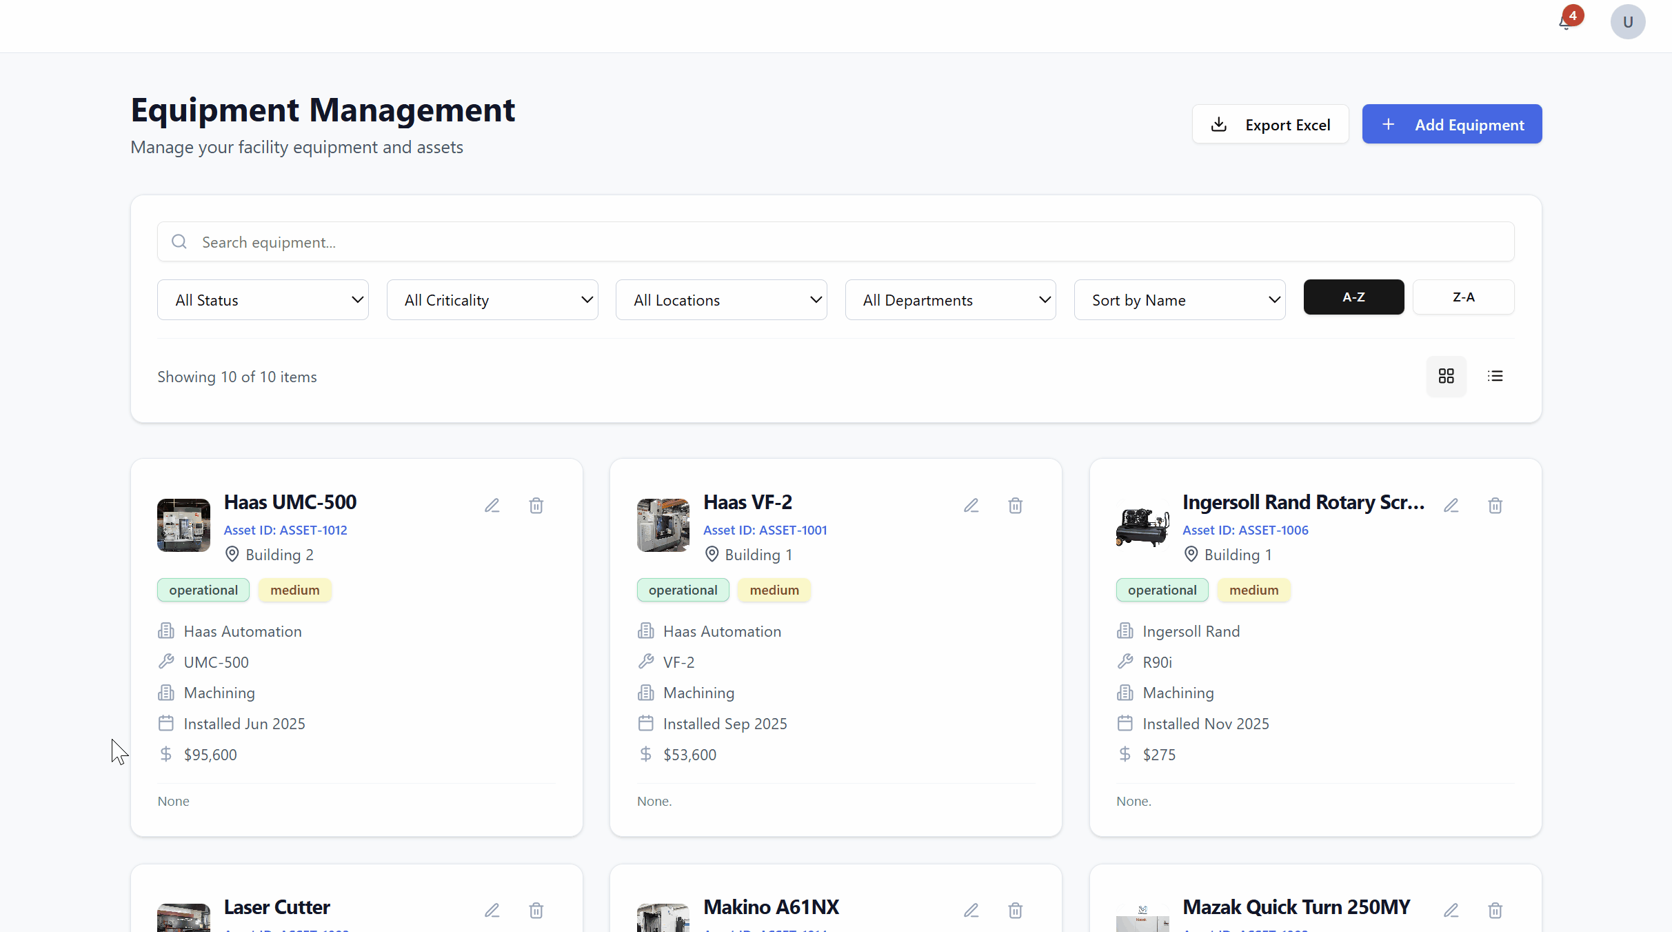Open the All Status filter dropdown
The width and height of the screenshot is (1672, 932).
(262, 299)
